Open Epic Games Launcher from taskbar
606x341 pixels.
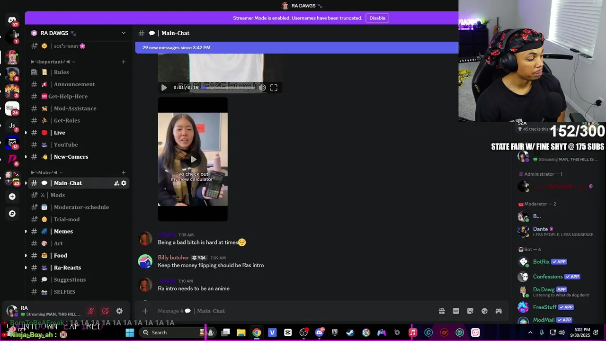point(335,332)
